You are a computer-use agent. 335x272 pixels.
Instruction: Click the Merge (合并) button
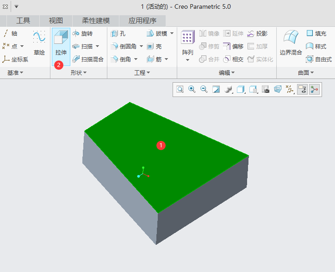(x=209, y=59)
